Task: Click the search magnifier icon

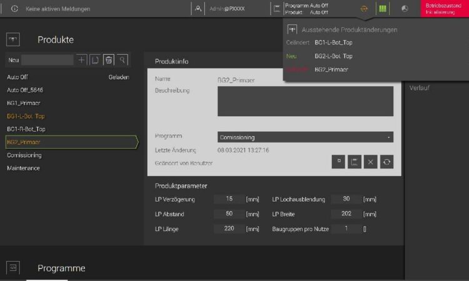Action: tap(123, 60)
